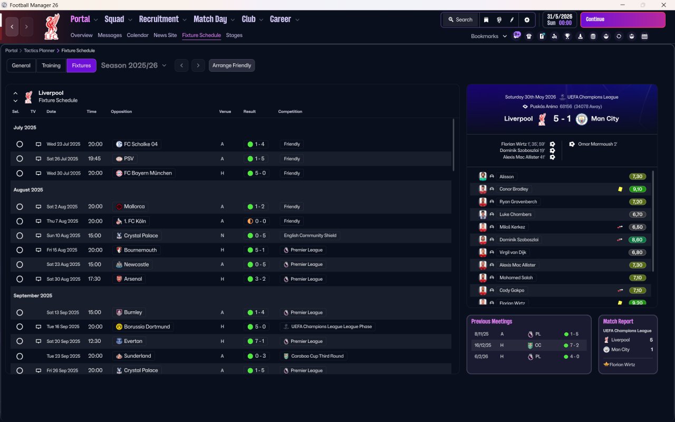Click the Man City crest in match summary
This screenshot has height=422, width=675.
[582, 119]
